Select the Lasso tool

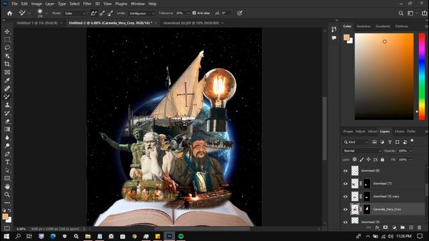coord(7,48)
